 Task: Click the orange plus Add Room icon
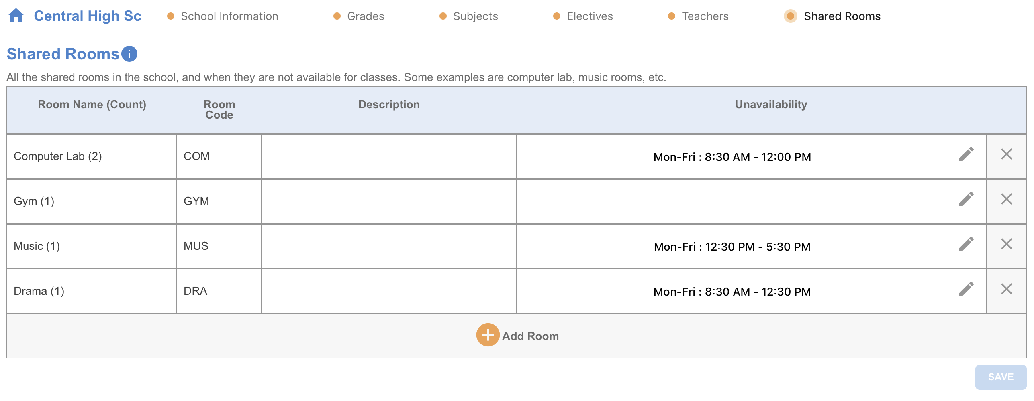(x=488, y=335)
